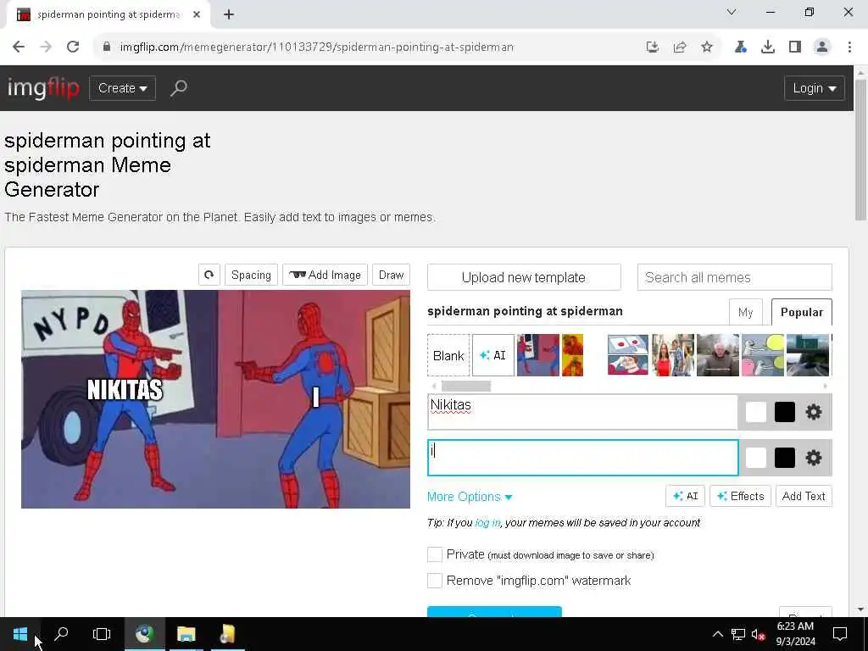Bookmark this page with the star icon
This screenshot has height=651, width=868.
pos(707,47)
